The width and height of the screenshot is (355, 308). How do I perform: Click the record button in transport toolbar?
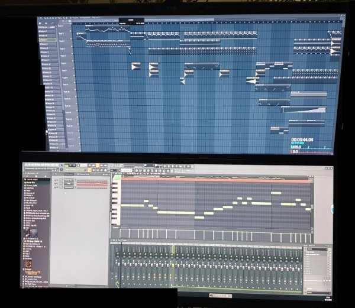(x=75, y=166)
